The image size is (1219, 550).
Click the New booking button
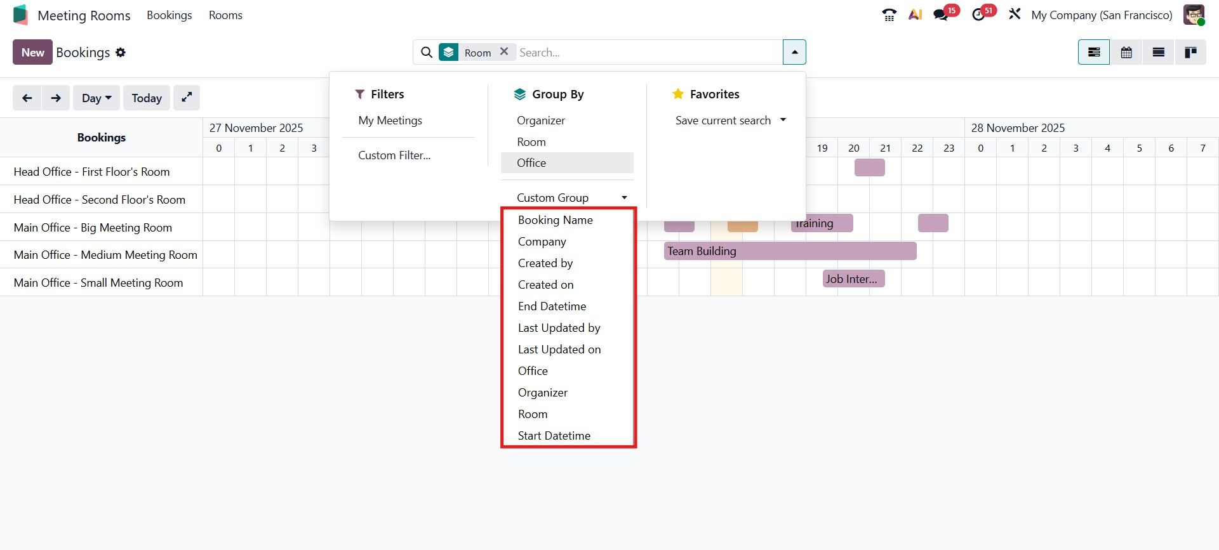pyautogui.click(x=32, y=53)
